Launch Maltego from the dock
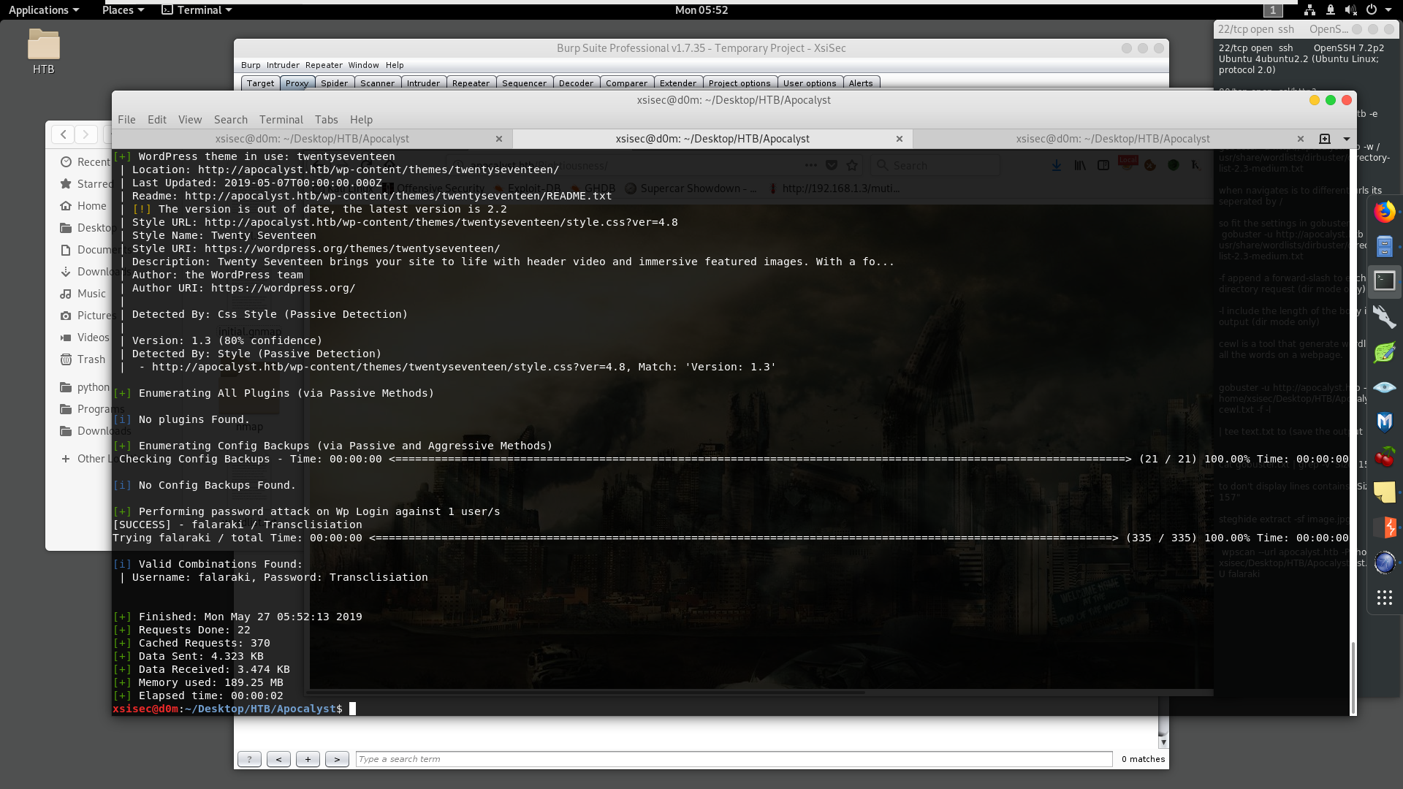 1384,422
